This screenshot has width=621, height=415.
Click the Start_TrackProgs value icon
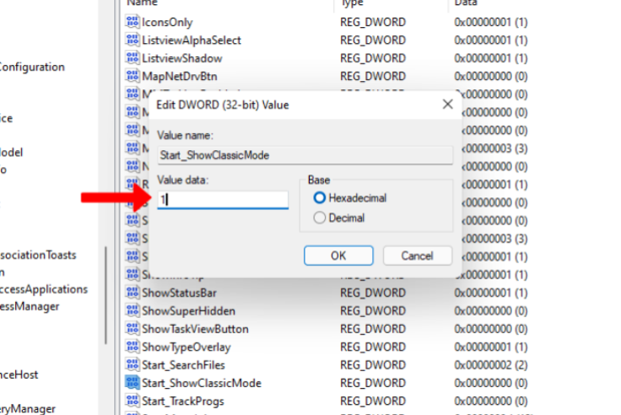(132, 401)
